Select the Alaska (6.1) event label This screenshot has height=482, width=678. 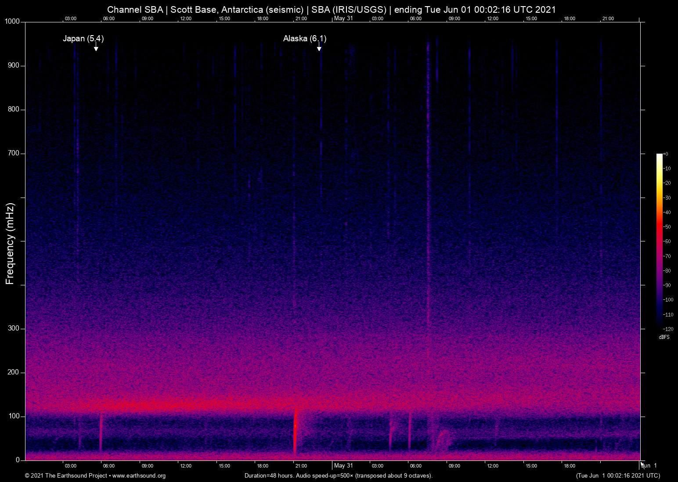305,39
